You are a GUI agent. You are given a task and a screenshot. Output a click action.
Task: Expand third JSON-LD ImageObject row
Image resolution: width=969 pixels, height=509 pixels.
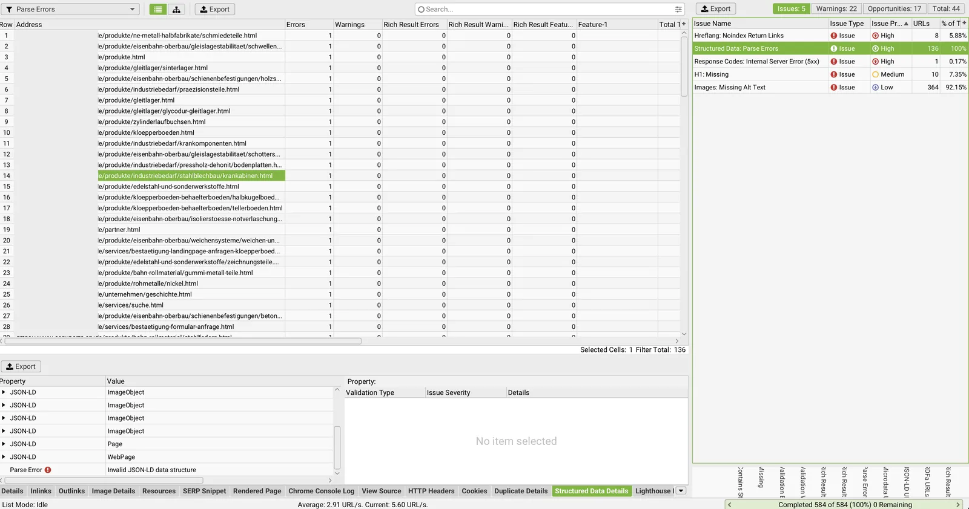pyautogui.click(x=4, y=418)
